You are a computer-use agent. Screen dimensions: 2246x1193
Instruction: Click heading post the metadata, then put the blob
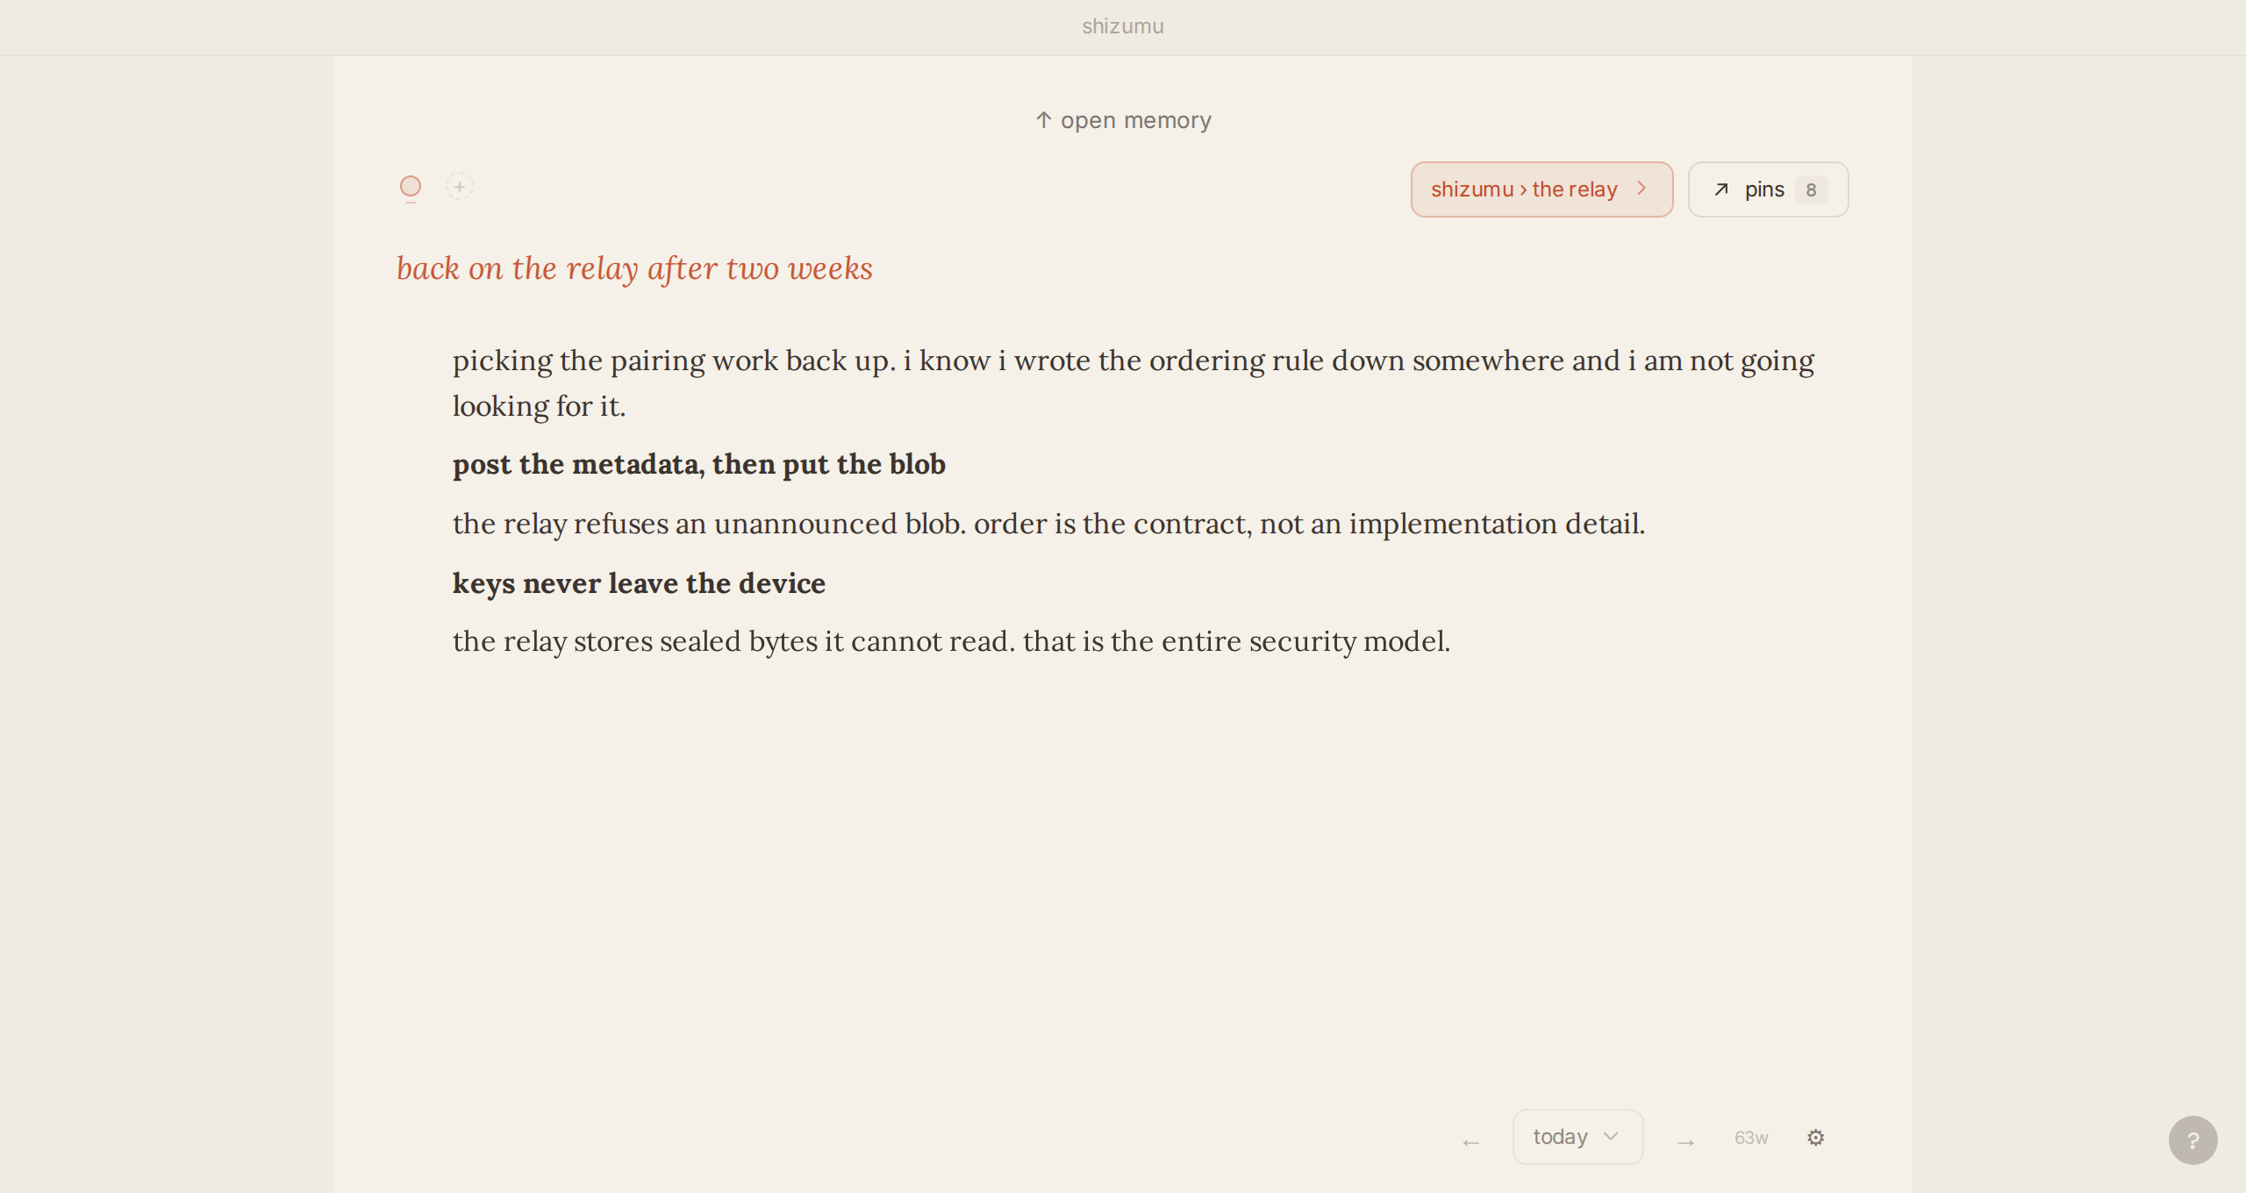tap(699, 464)
